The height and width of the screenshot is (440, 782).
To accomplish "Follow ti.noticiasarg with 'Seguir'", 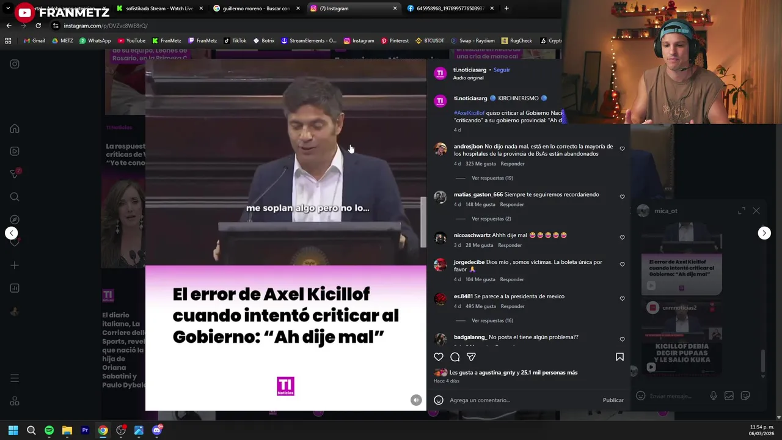I will coord(502,70).
